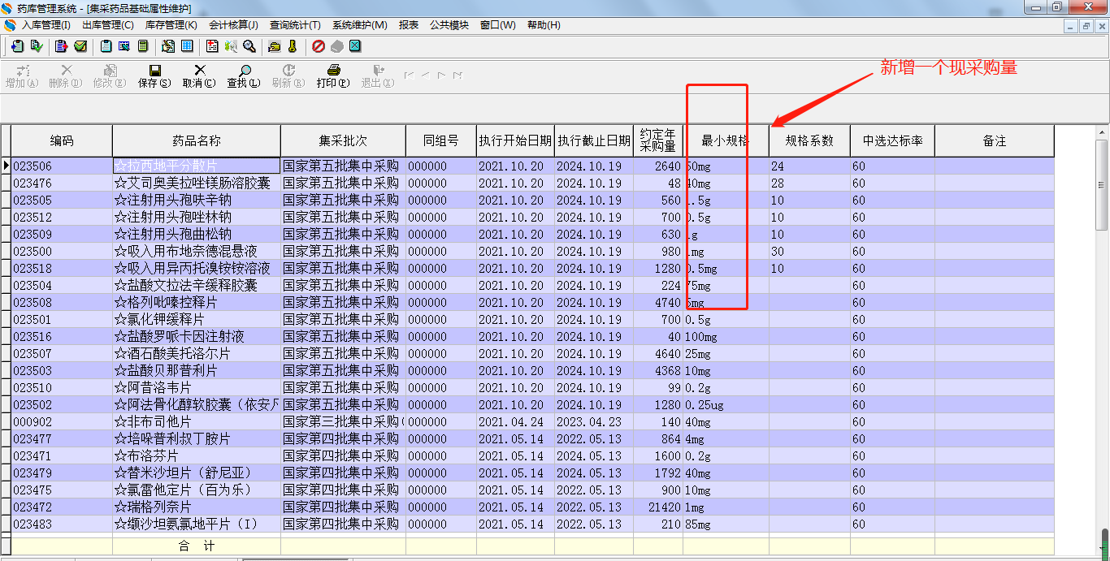Image resolution: width=1110 pixels, height=561 pixels.
Task: Open the 查询统计(T) menu
Action: pos(295,25)
